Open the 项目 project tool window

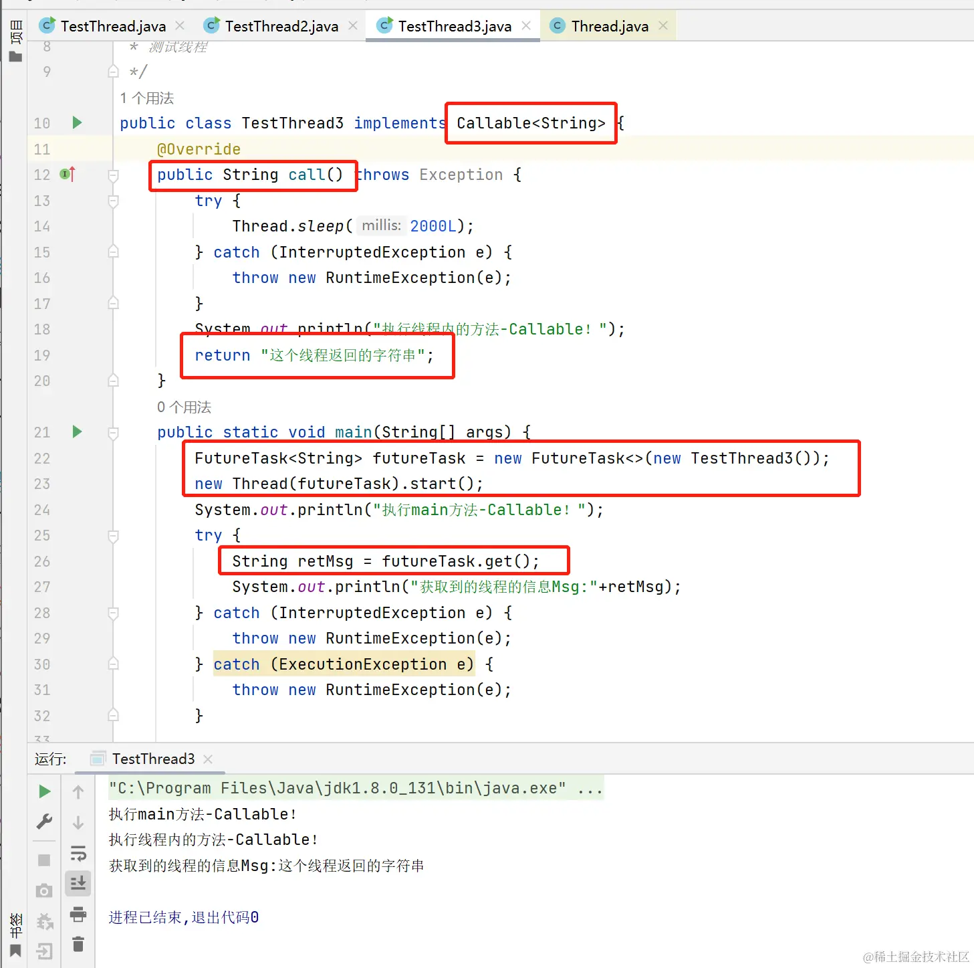point(15,41)
